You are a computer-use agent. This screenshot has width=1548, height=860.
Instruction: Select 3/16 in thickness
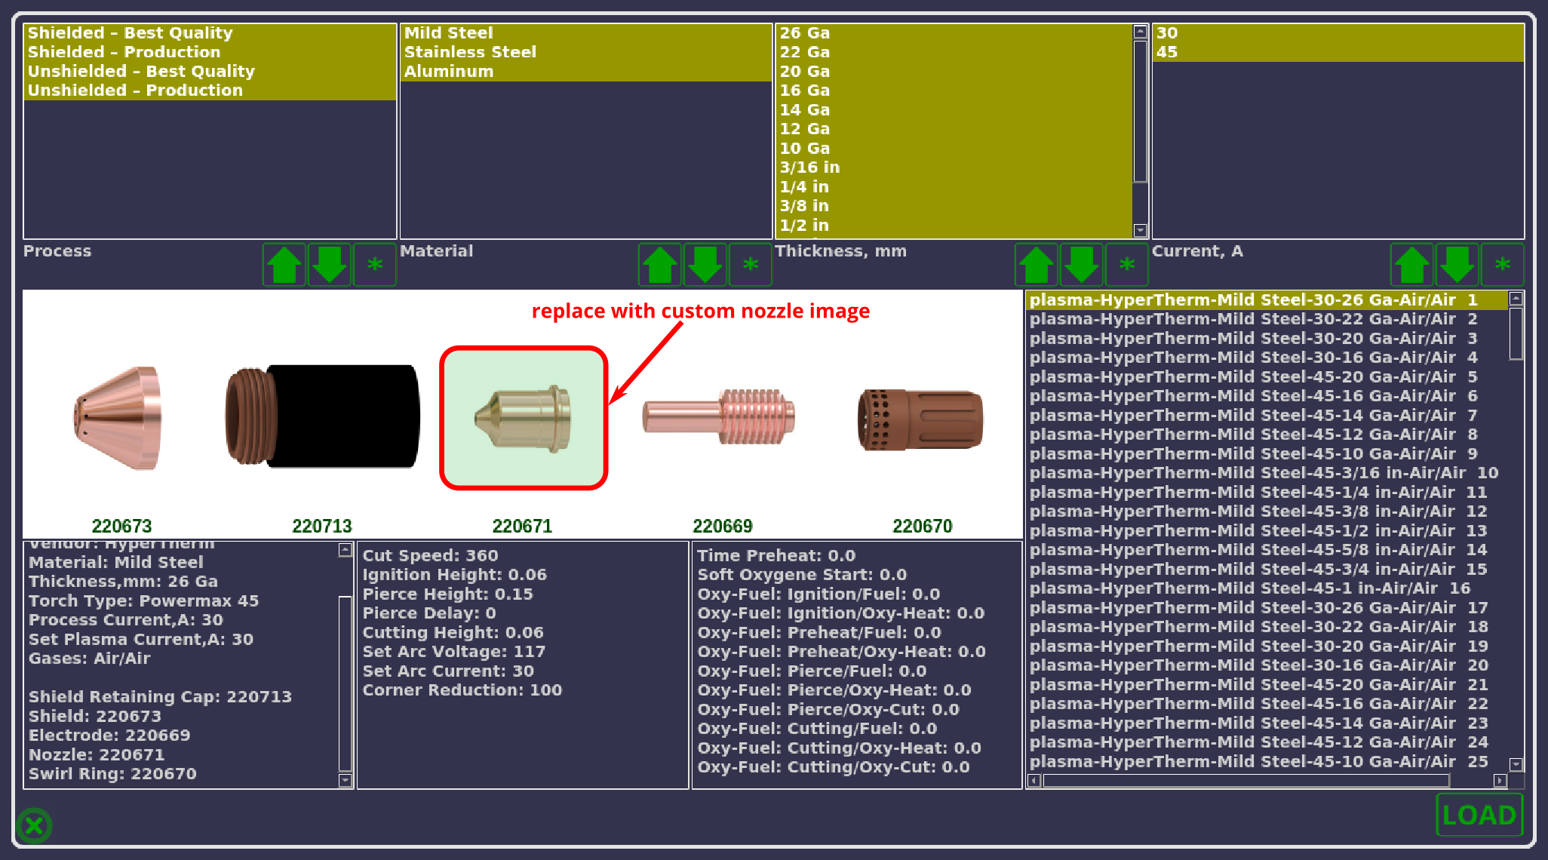[809, 167]
